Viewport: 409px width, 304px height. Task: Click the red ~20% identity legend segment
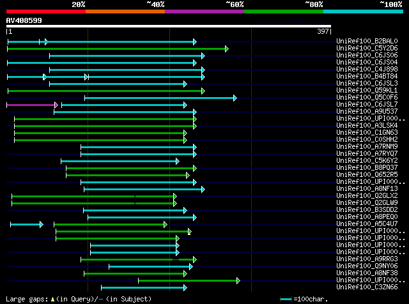click(x=46, y=11)
